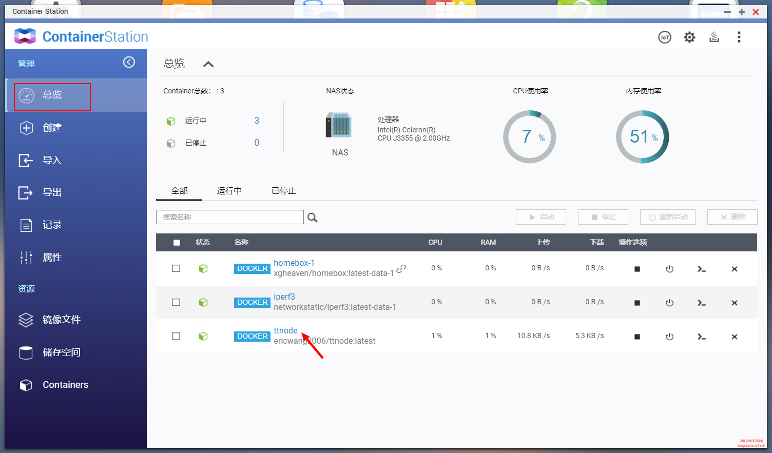Check the iperf3 row checkbox

point(176,302)
